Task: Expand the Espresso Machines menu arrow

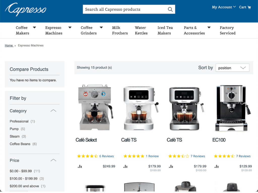Action: tap(70, 28)
